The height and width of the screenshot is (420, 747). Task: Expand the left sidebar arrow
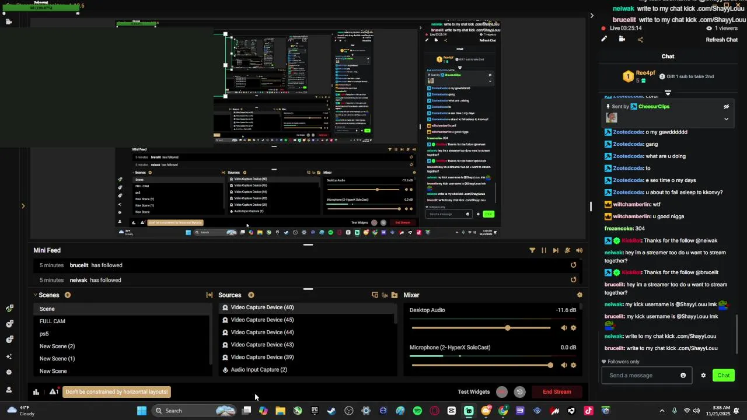click(23, 205)
